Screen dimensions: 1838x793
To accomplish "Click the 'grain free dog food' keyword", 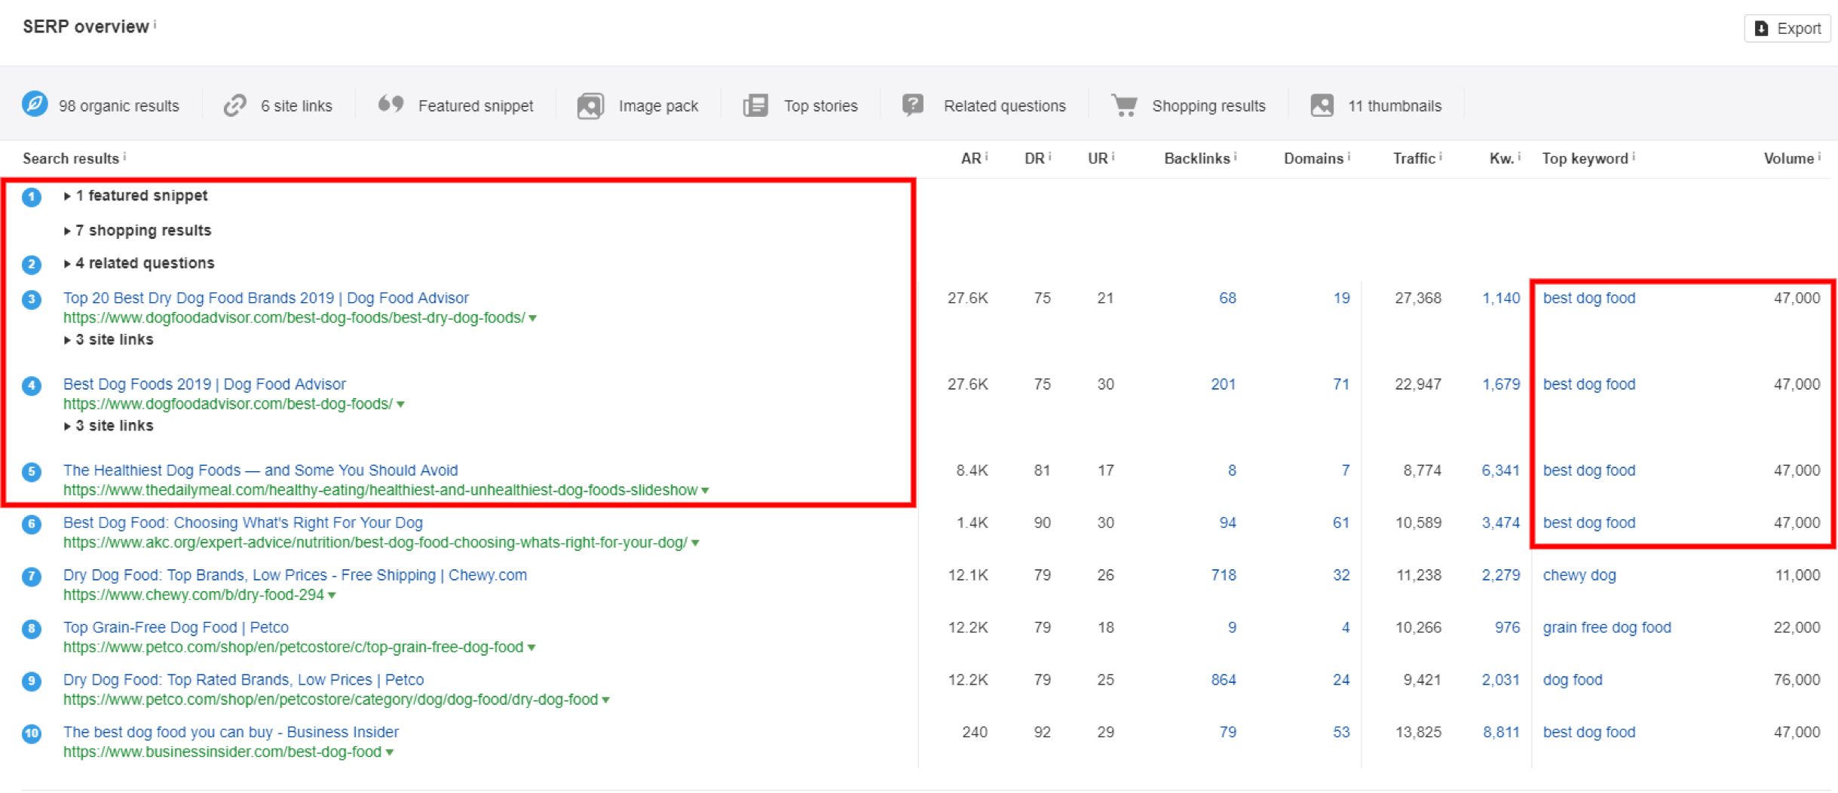I will [1607, 627].
